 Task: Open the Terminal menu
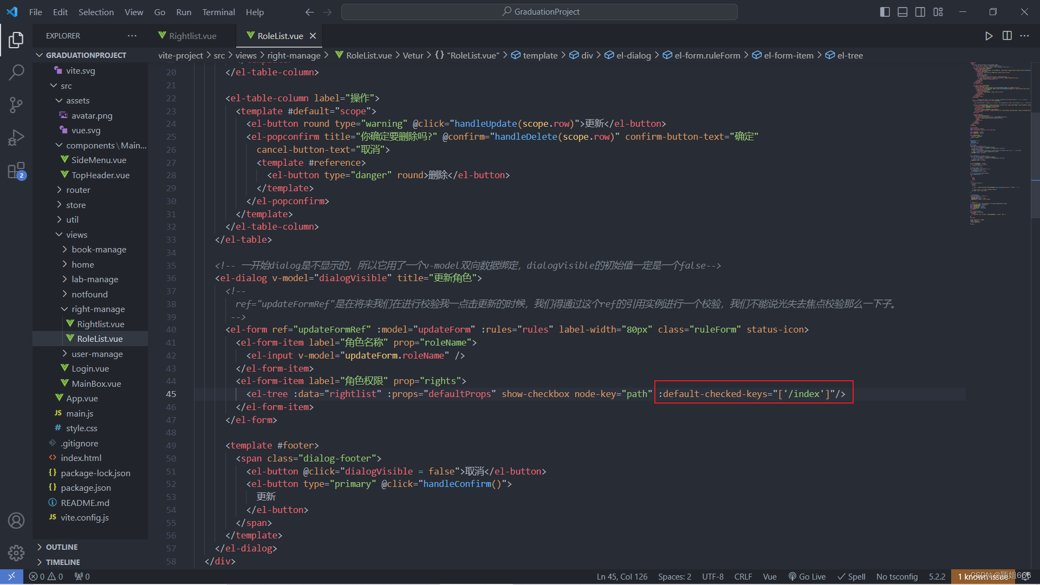218,12
